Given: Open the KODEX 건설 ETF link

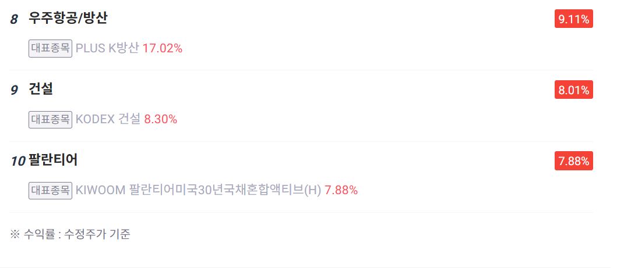Looking at the screenshot, I should click(108, 119).
